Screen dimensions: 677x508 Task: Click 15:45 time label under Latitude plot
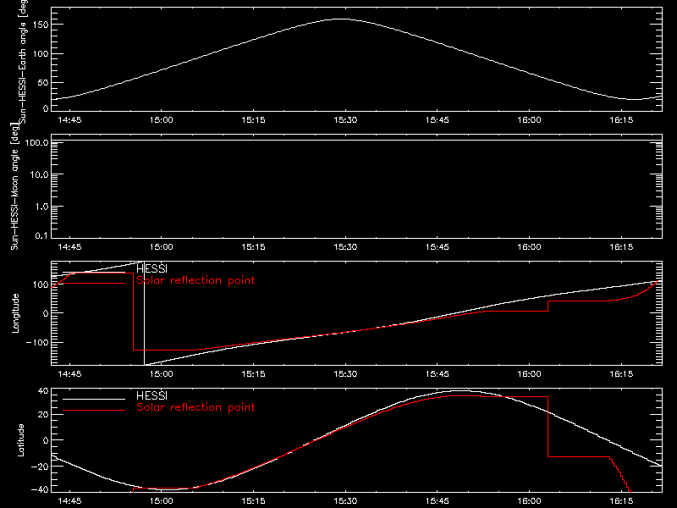438,501
